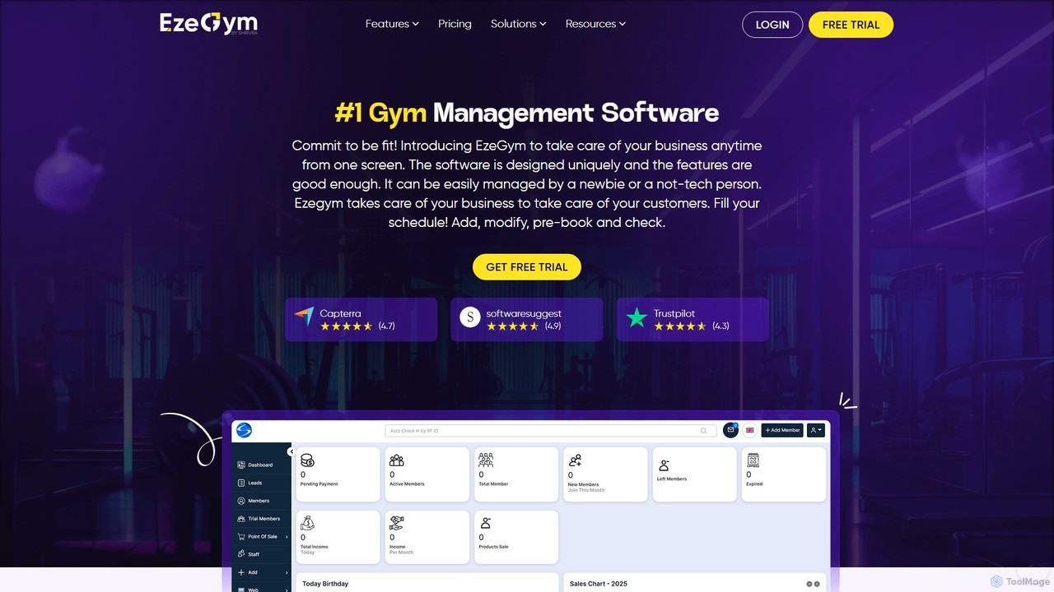Click the EzeGym logo

pos(208,23)
